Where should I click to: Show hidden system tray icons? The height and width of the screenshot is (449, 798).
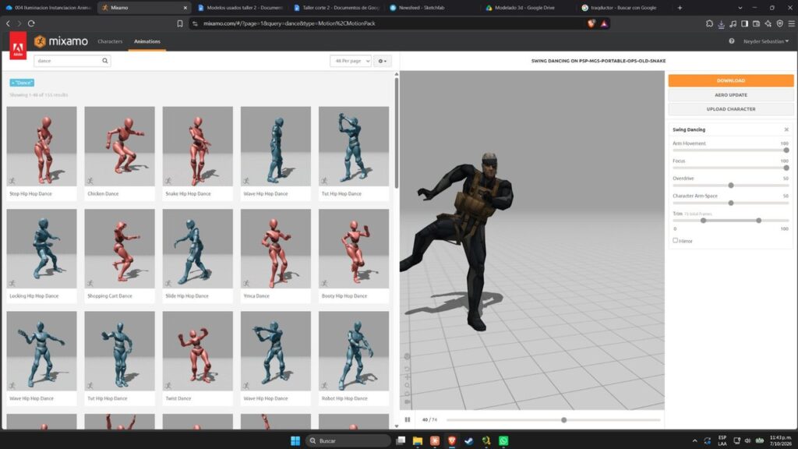pos(694,441)
